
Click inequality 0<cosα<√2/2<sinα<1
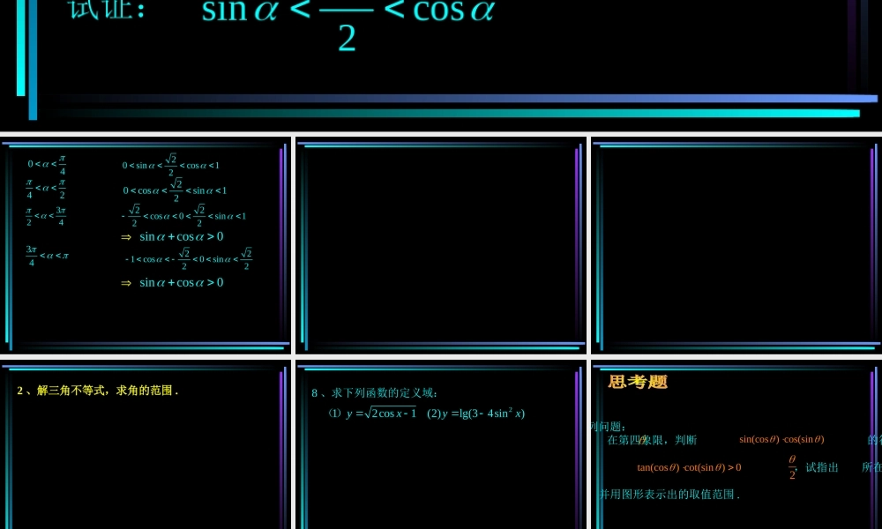(175, 190)
